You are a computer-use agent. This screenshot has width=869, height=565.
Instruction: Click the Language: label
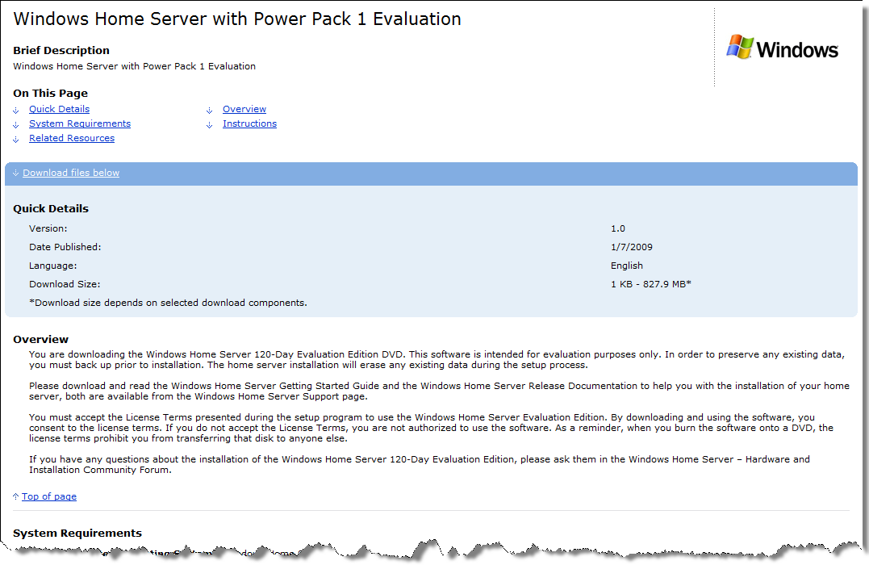click(x=53, y=266)
